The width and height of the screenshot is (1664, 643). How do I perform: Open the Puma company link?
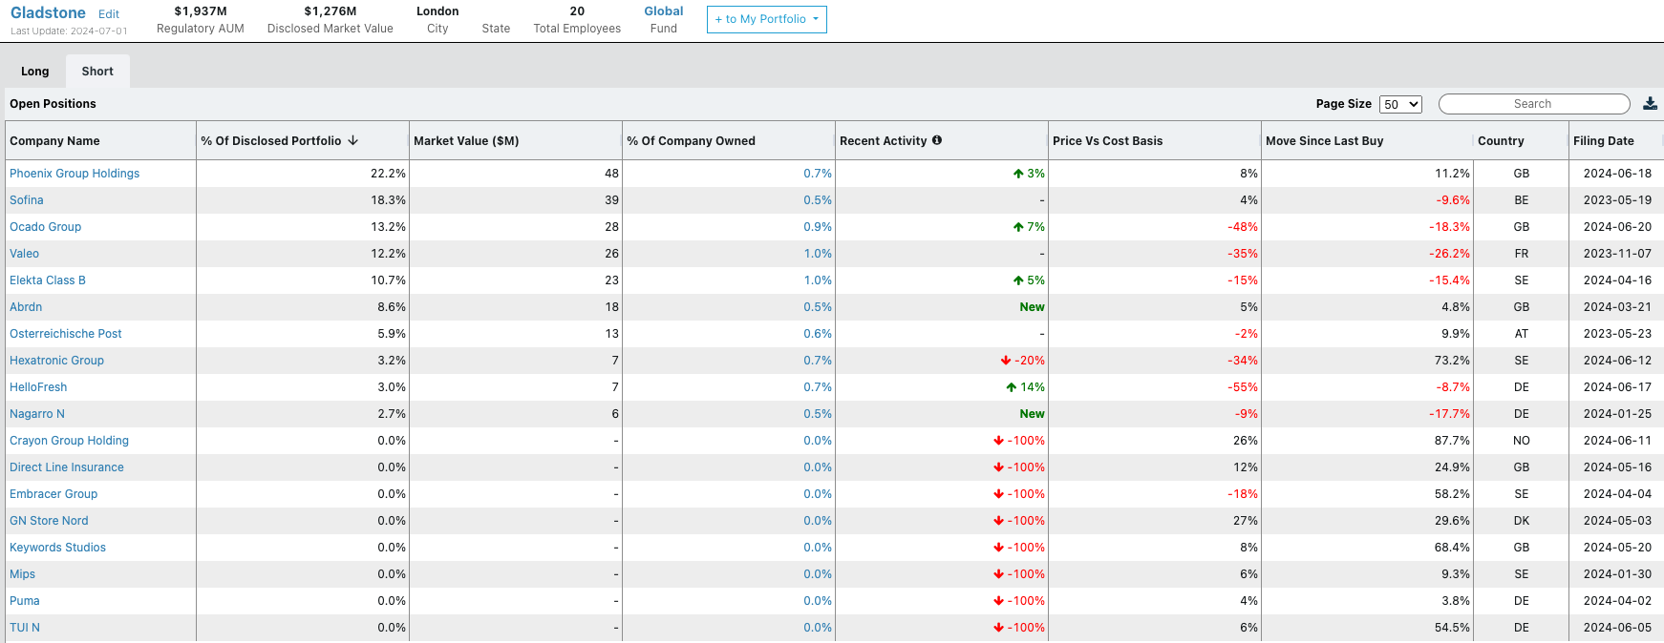(25, 601)
